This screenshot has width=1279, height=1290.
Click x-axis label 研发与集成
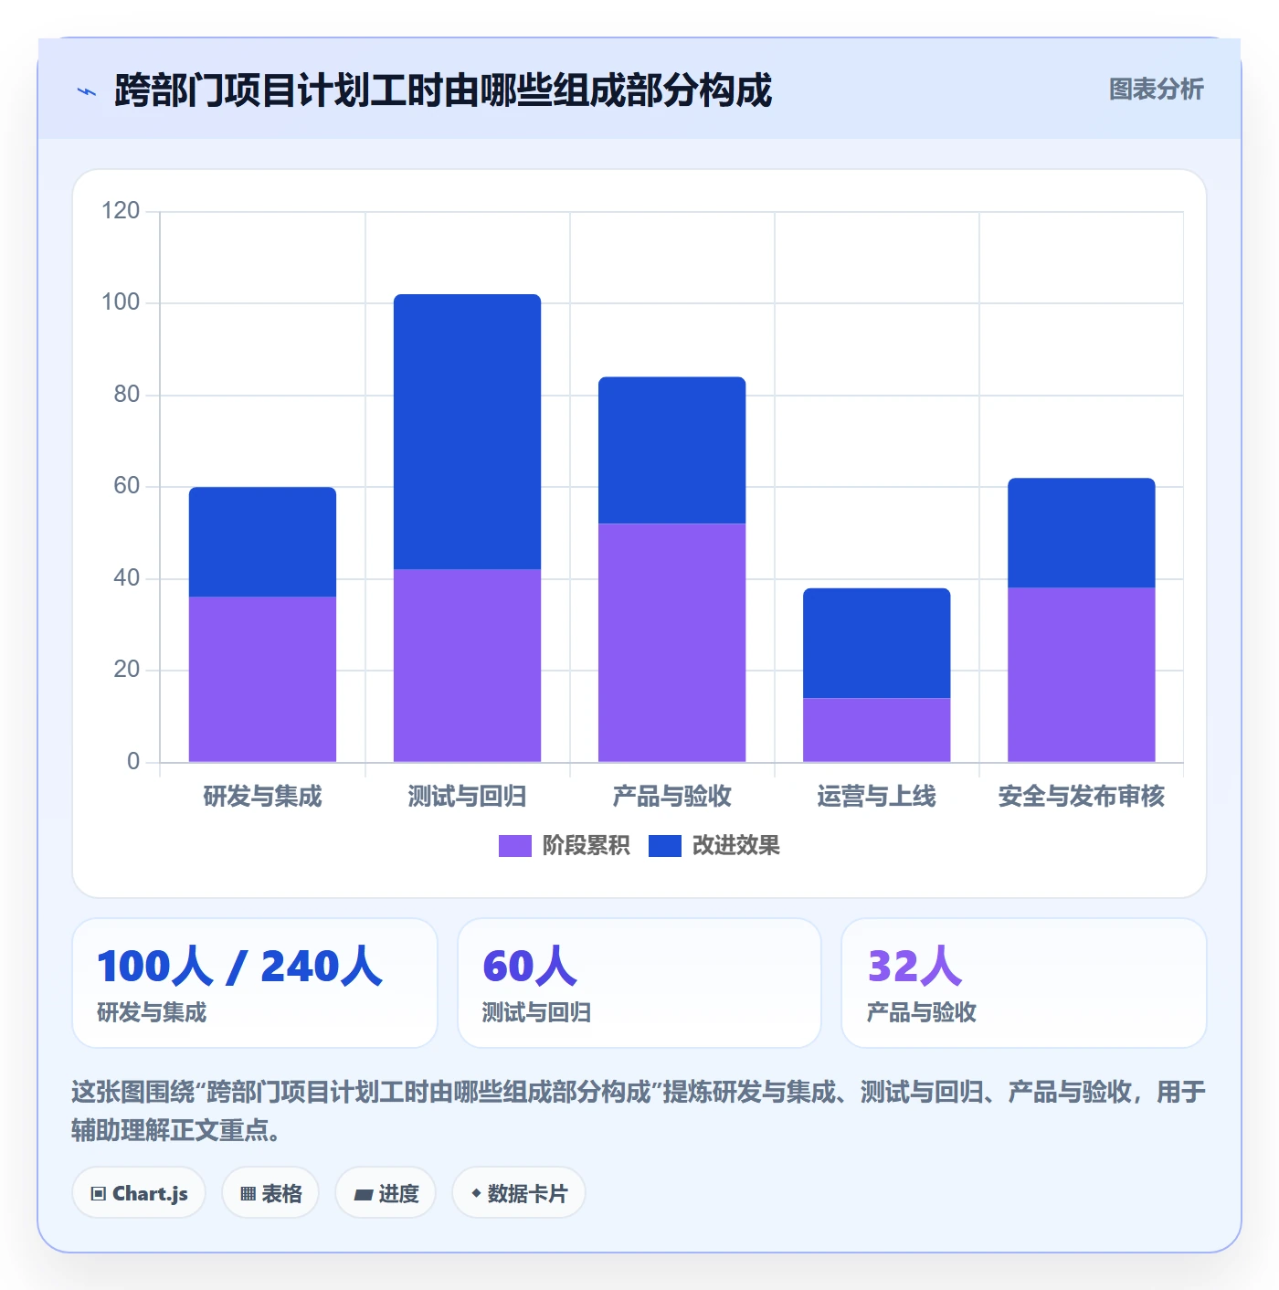262,797
